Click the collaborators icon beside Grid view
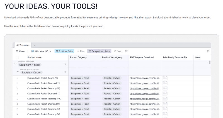 [47, 51]
